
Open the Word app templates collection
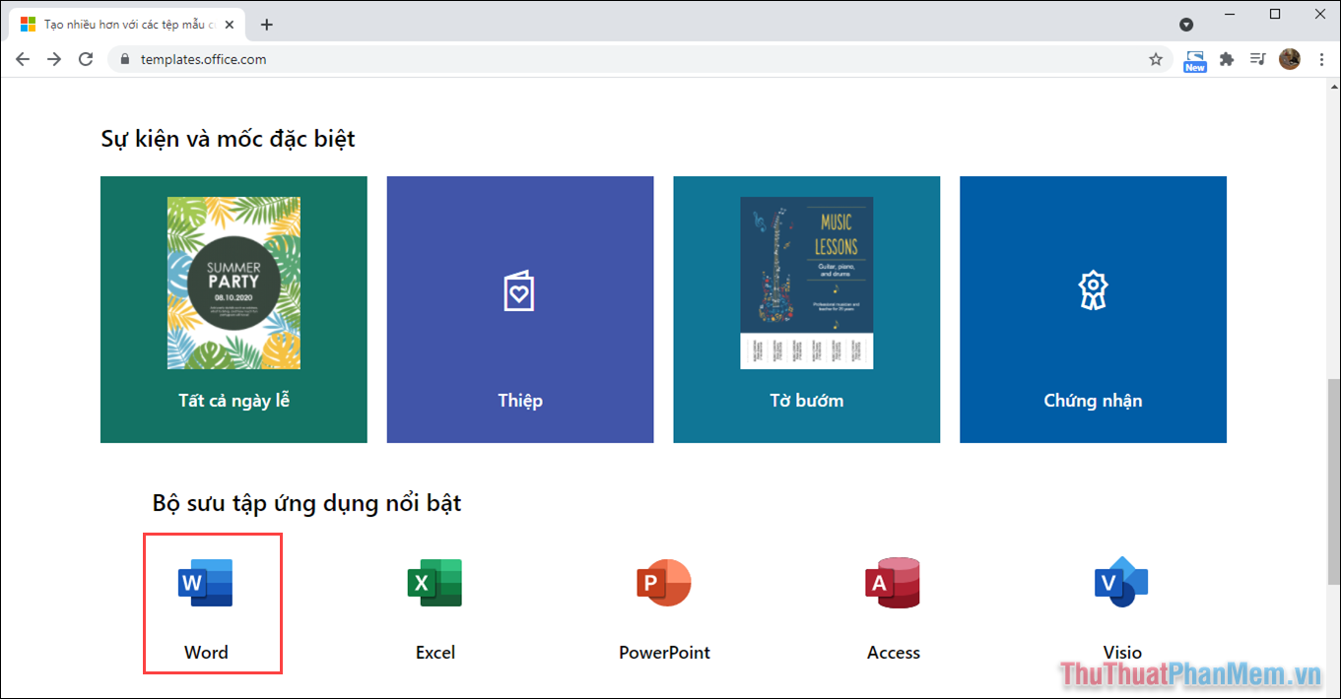tap(206, 603)
